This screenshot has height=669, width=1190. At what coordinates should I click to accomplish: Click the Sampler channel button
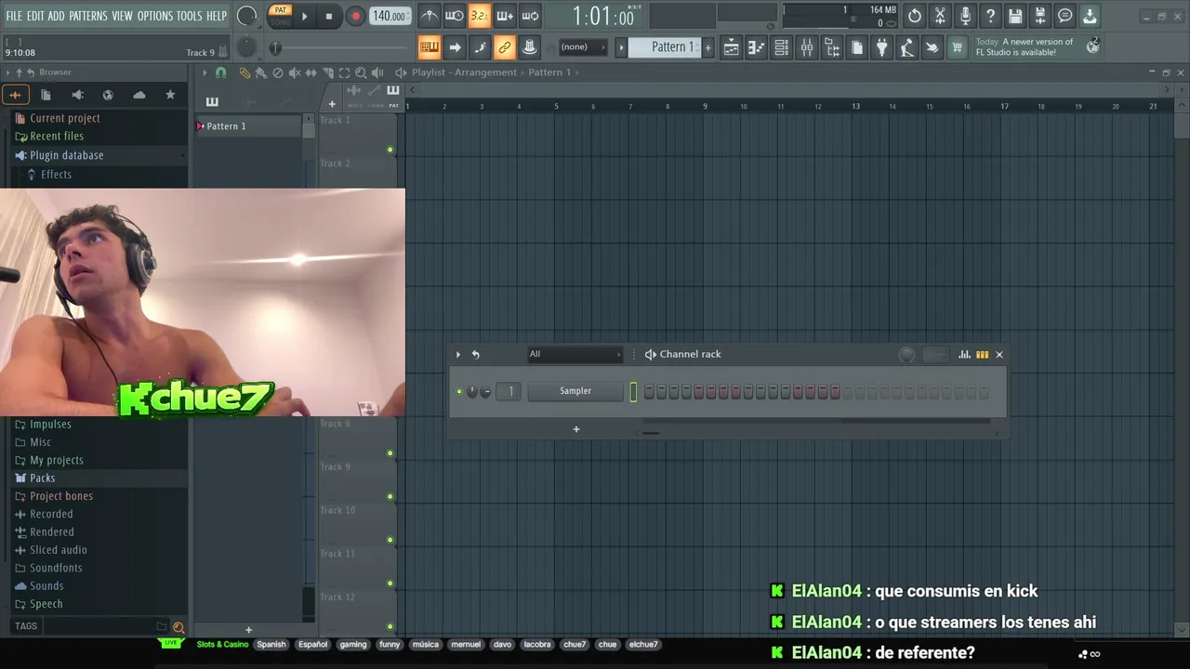575,391
